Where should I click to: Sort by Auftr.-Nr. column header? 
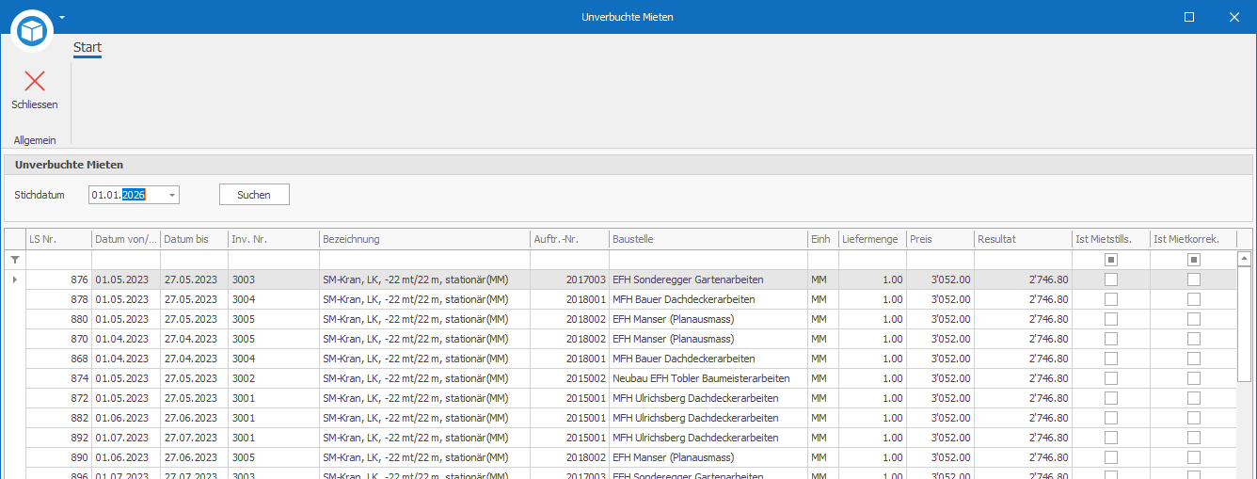[x=569, y=239]
